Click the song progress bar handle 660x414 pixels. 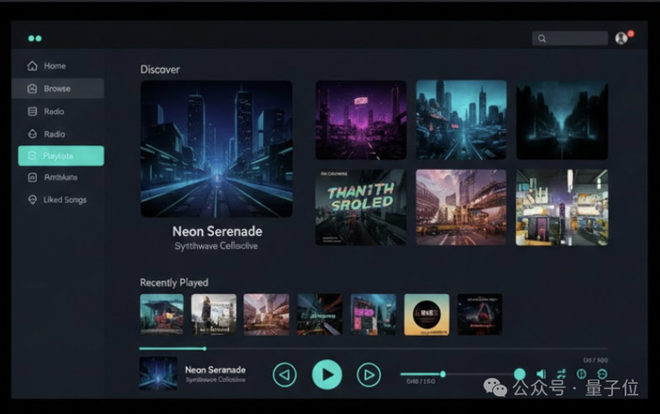205,349
